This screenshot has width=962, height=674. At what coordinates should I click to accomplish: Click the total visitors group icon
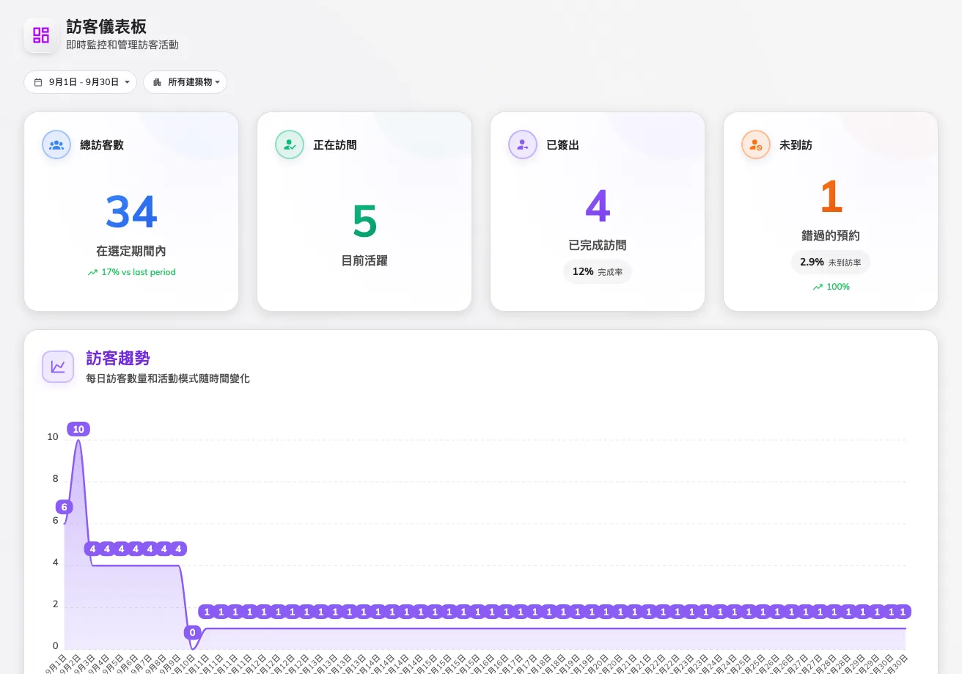[x=56, y=144]
